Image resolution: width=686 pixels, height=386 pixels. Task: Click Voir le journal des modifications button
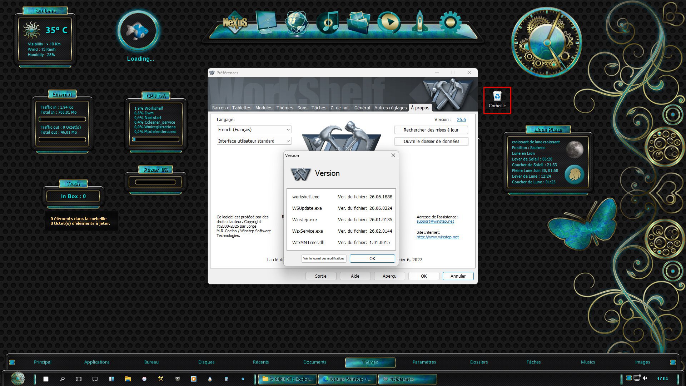pos(324,259)
